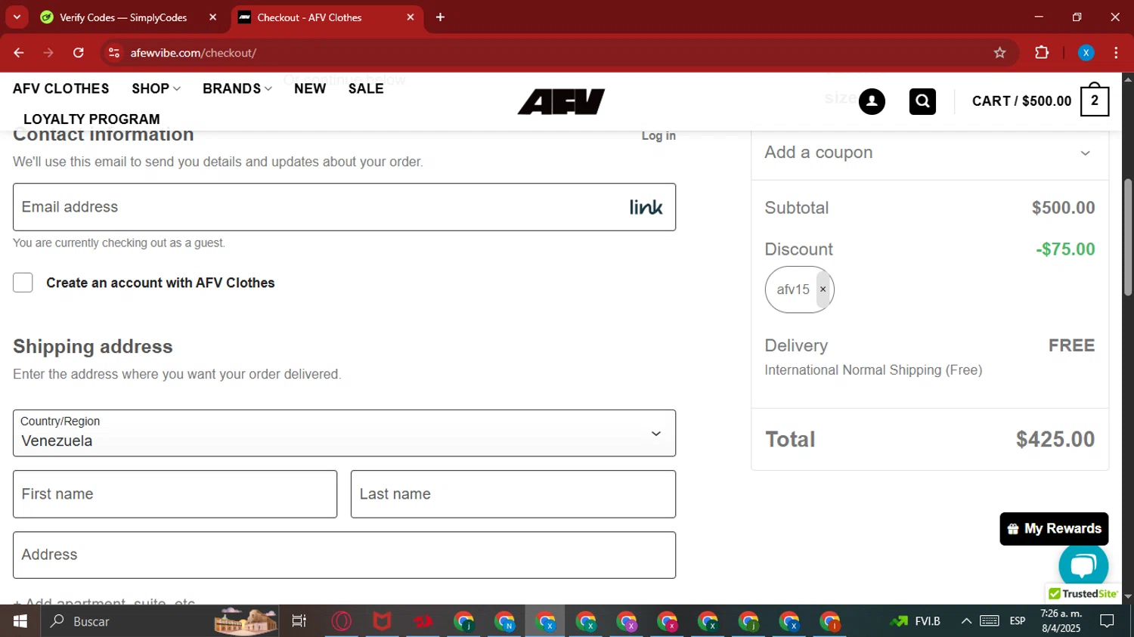Open LOYALTY PROGRAM page
The width and height of the screenshot is (1134, 637).
91,119
